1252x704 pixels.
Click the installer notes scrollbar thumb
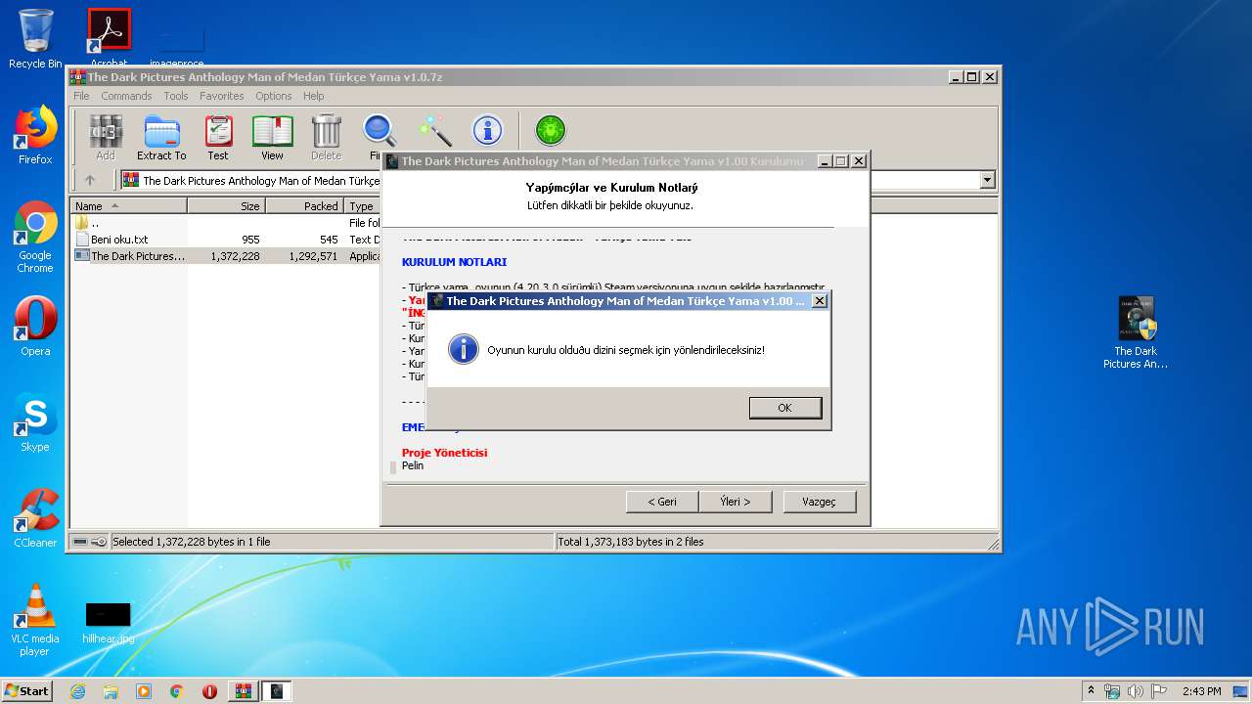point(393,466)
